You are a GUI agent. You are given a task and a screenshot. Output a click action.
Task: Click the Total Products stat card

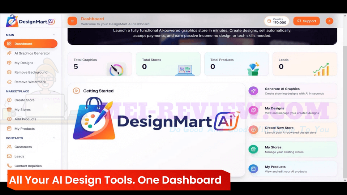pos(236,64)
